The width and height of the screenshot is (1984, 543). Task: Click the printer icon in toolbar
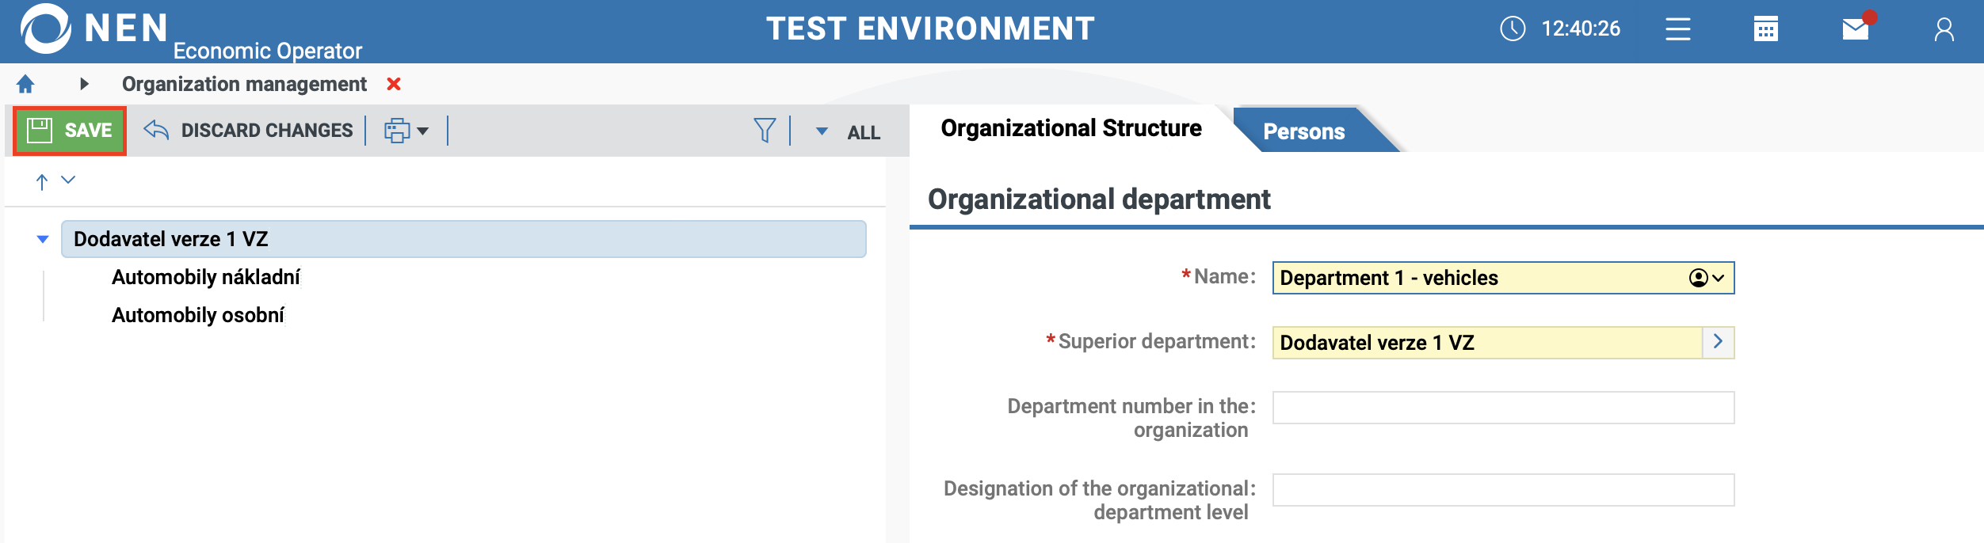tap(397, 131)
